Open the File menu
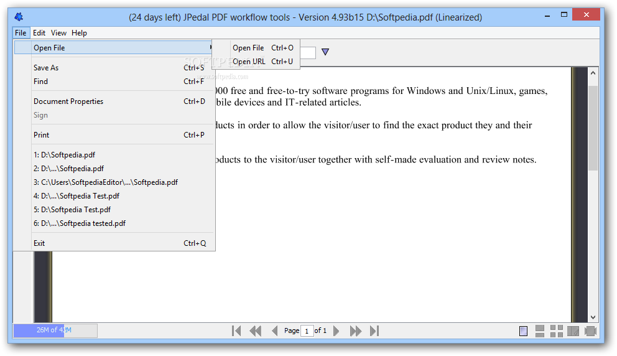This screenshot has height=356, width=617. pos(21,33)
